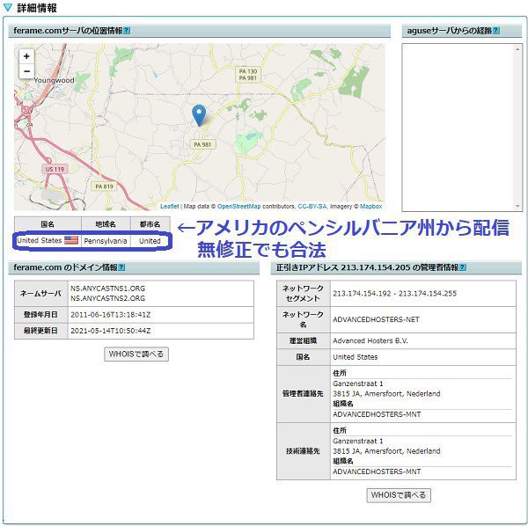The height and width of the screenshot is (526, 528).
Task: Click the United States flag icon
Action: pyautogui.click(x=71, y=240)
